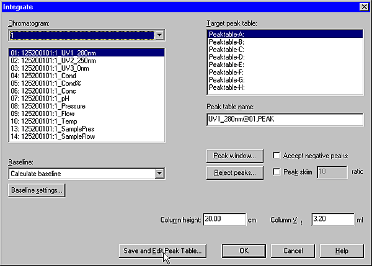Expand the Baseline dropdown list
The image size is (372, 266).
[x=159, y=173]
